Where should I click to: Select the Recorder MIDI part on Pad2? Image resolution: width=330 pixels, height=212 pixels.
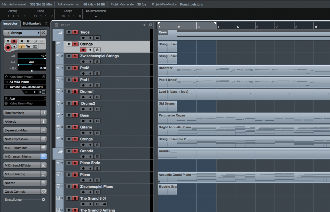coord(244,70)
